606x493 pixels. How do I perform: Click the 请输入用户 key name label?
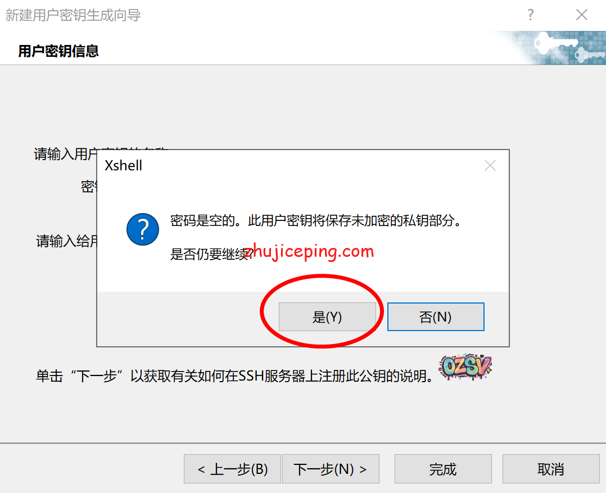click(65, 154)
